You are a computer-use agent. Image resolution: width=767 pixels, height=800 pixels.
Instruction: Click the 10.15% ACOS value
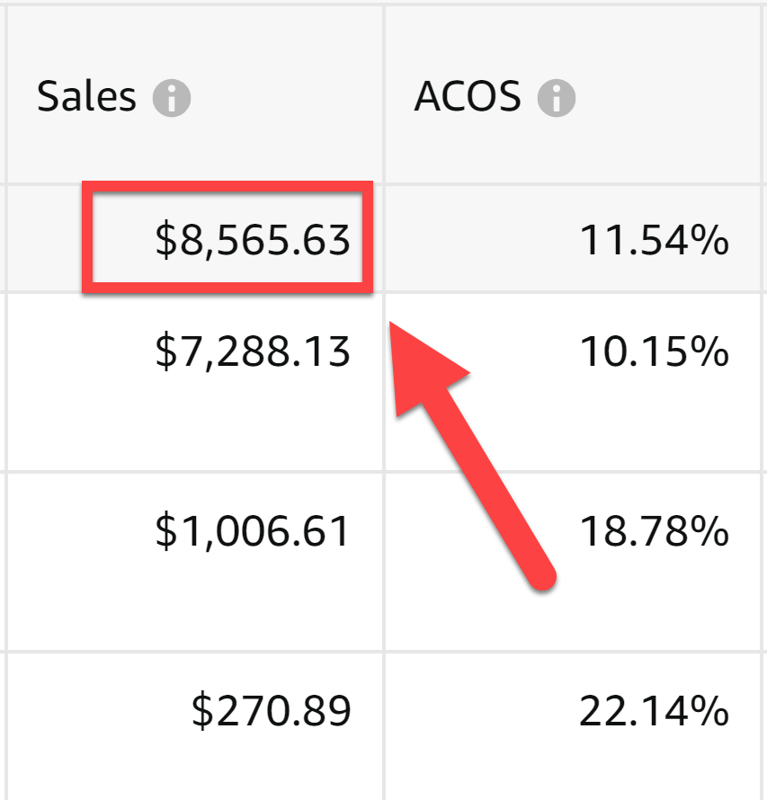pyautogui.click(x=653, y=352)
